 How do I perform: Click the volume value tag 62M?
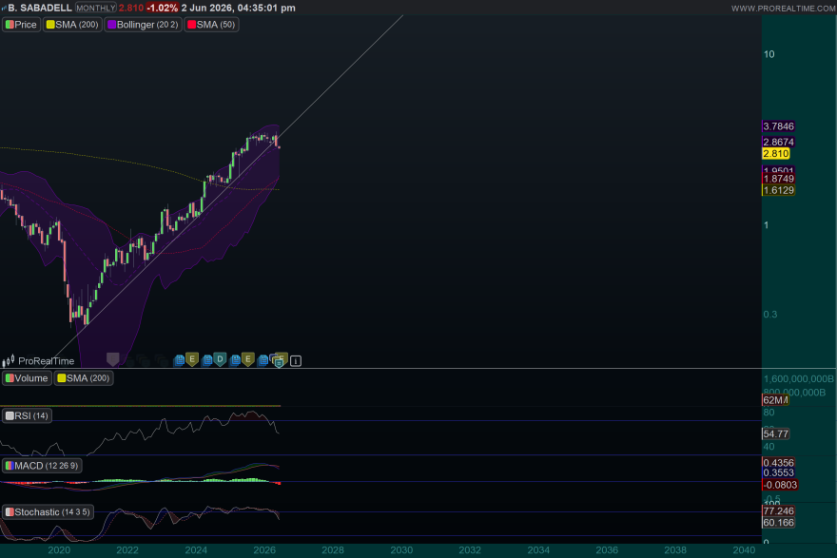[775, 400]
